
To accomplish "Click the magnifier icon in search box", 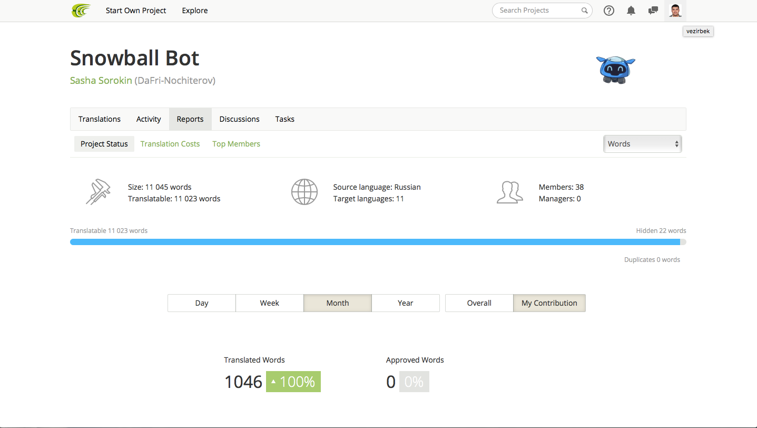I will point(584,11).
